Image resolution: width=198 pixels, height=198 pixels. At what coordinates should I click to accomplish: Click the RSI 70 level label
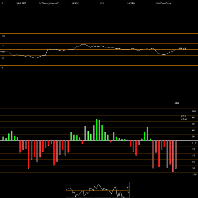[x=3, y=46]
